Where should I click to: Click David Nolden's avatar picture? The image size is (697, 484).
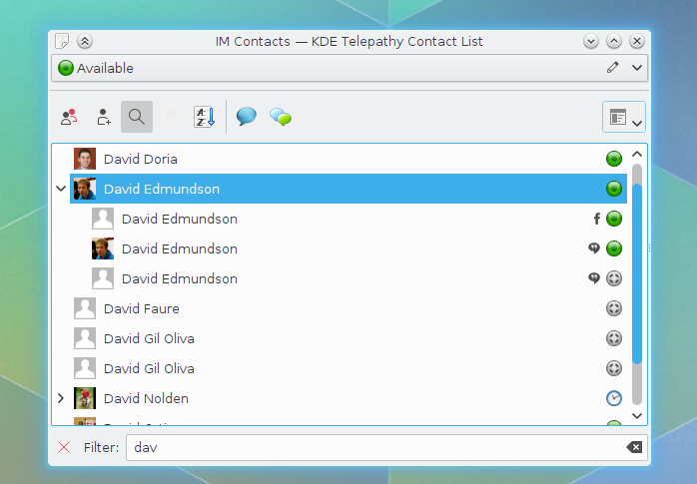click(85, 398)
